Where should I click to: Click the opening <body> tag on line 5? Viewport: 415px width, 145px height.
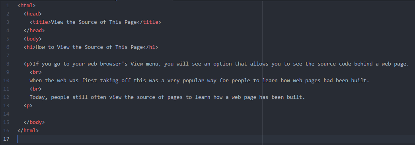33,39
